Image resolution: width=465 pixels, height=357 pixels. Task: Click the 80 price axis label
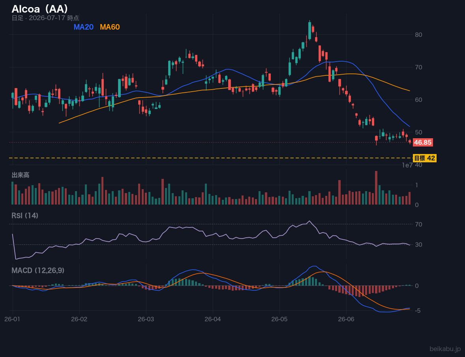tap(418, 35)
